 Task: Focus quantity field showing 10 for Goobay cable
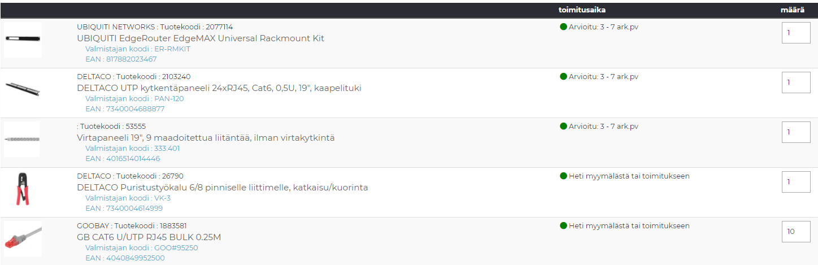pos(796,232)
